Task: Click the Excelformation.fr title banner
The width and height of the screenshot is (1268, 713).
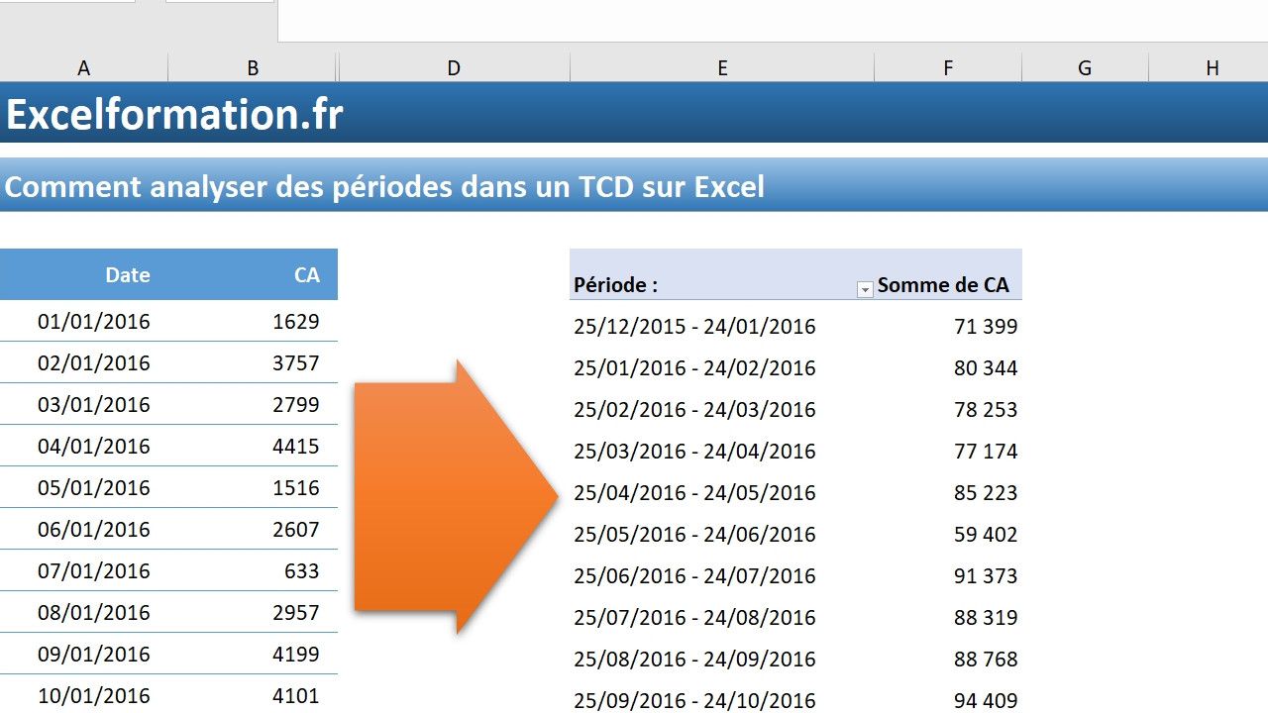Action: pyautogui.click(x=174, y=115)
